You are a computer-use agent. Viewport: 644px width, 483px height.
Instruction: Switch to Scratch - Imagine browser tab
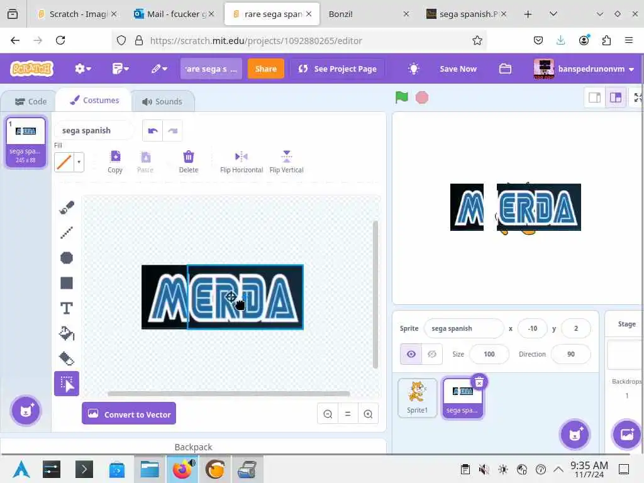[x=77, y=14]
